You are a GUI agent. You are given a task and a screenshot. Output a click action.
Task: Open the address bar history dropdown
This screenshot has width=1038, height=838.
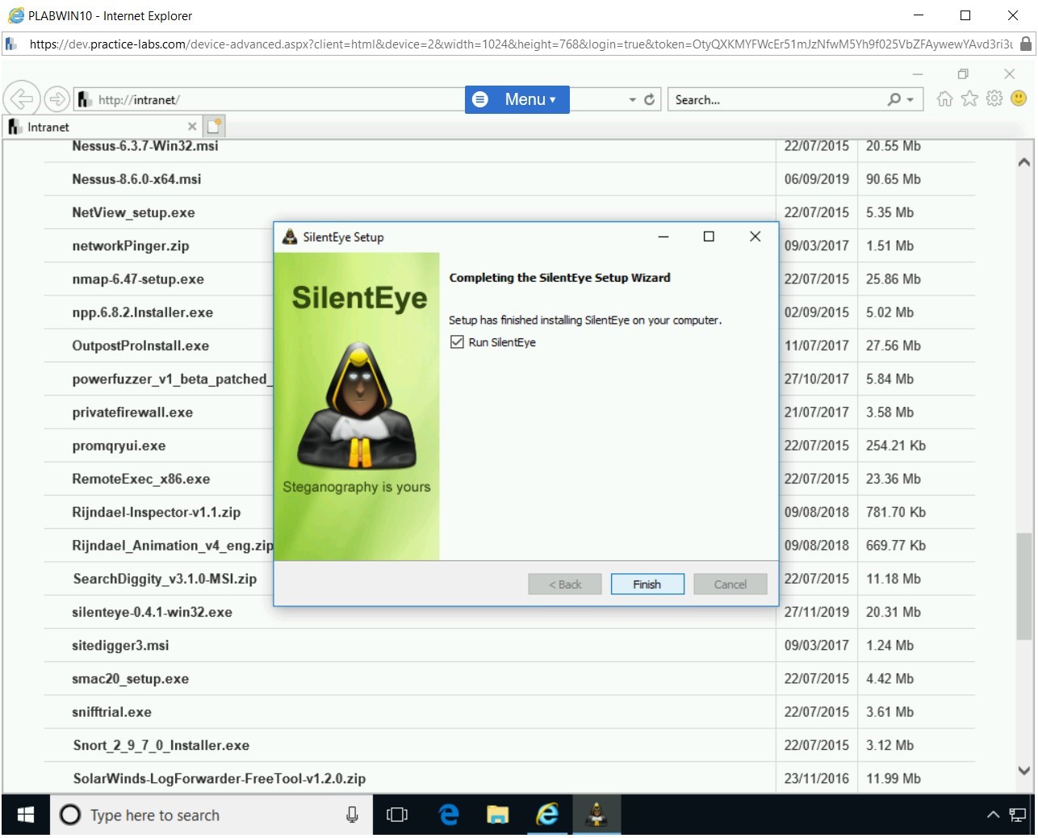(x=632, y=100)
